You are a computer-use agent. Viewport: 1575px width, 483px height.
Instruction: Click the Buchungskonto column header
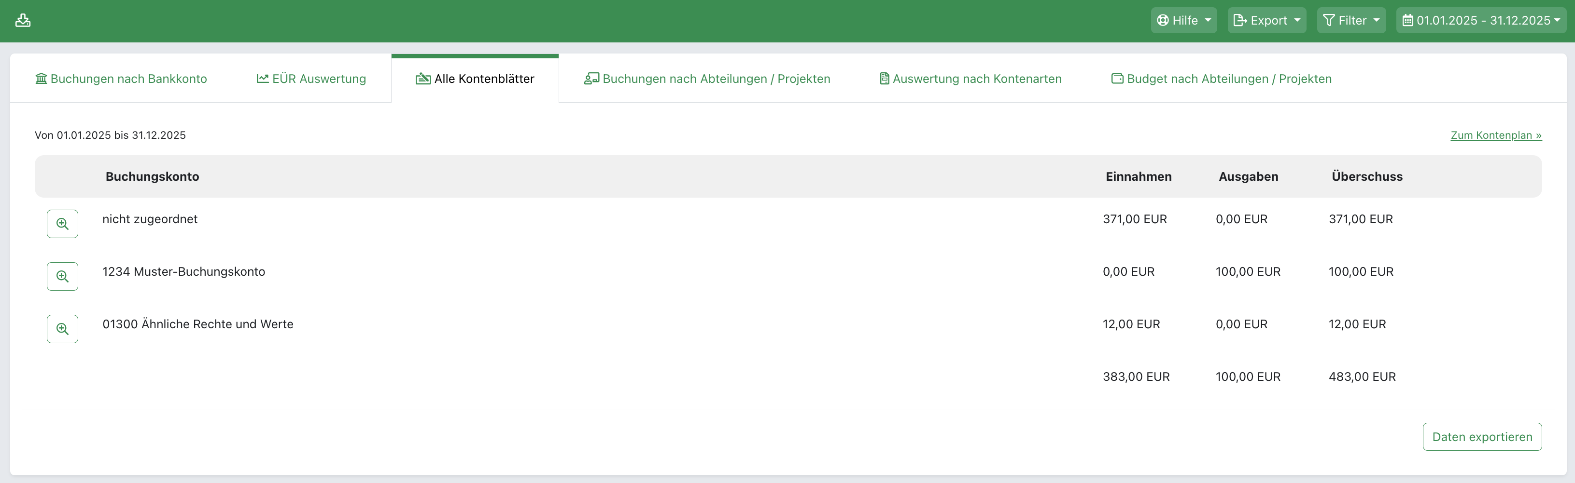[x=152, y=176]
